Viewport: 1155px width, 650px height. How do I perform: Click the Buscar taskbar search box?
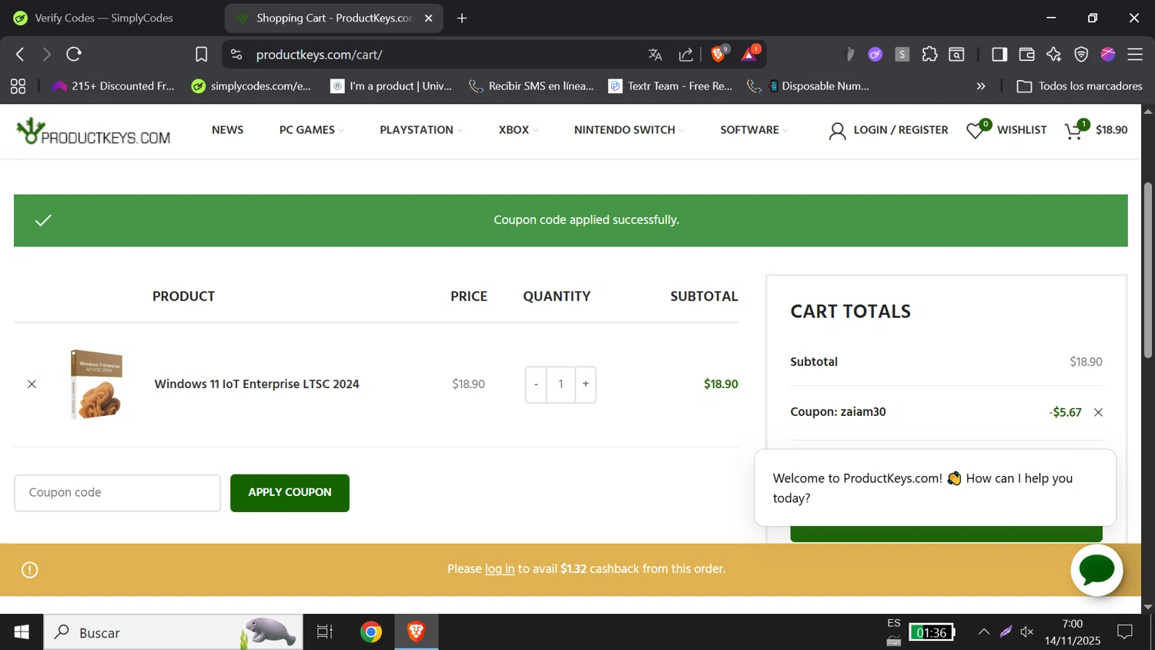(x=173, y=632)
